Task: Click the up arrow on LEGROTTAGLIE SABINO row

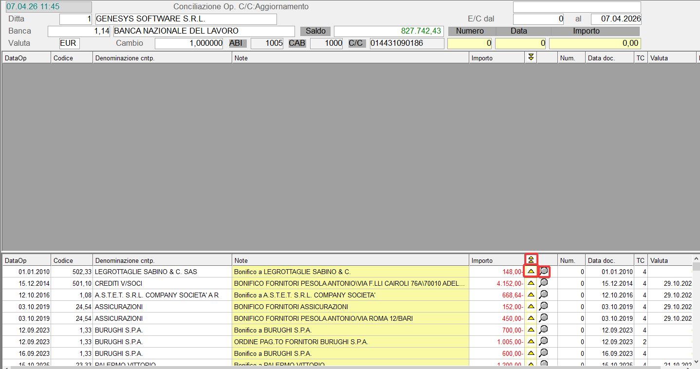Action: click(x=531, y=271)
